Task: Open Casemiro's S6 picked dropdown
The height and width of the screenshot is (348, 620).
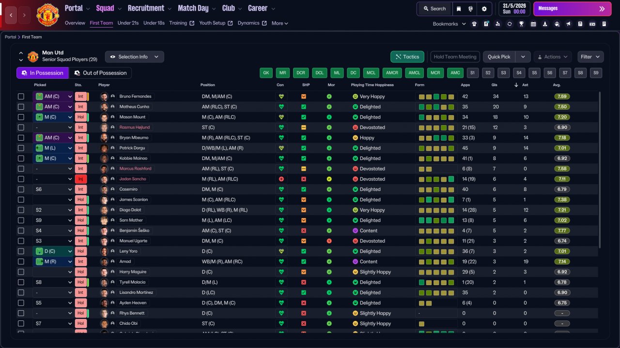Action: 53,189
